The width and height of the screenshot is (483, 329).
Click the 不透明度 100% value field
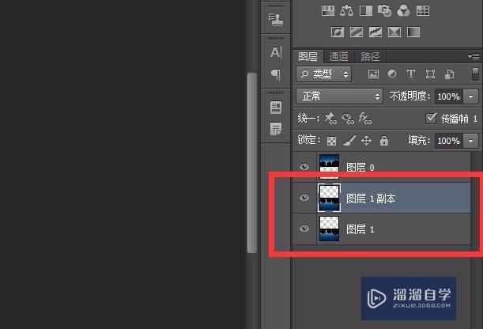[x=449, y=96]
